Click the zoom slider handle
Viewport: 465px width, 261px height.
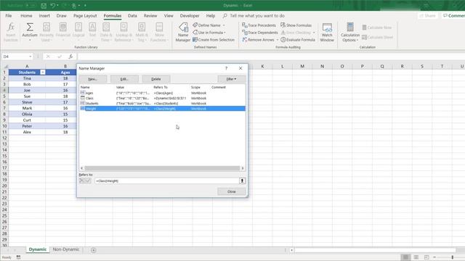click(x=453, y=257)
